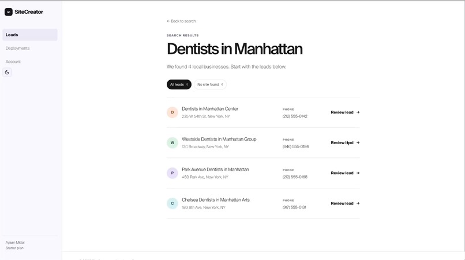This screenshot has height=260, width=465.
Task: Click phone number (917) 555-0131
Action: (294, 207)
